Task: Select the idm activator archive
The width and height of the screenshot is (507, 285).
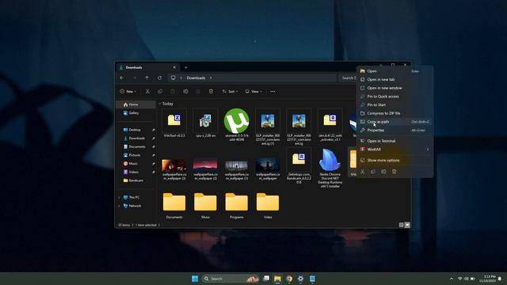Action: coord(330,125)
